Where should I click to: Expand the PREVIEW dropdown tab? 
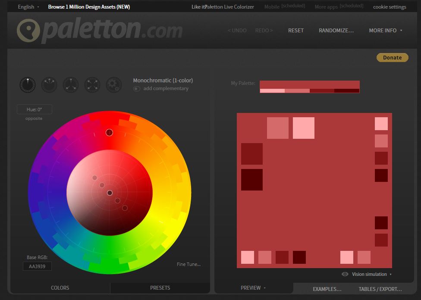pos(253,288)
